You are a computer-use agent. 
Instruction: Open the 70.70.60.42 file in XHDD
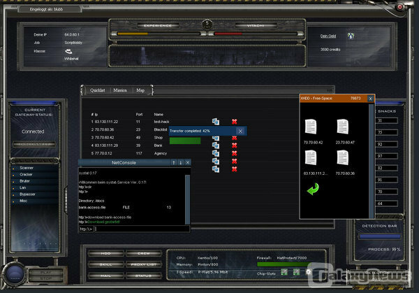(x=311, y=127)
